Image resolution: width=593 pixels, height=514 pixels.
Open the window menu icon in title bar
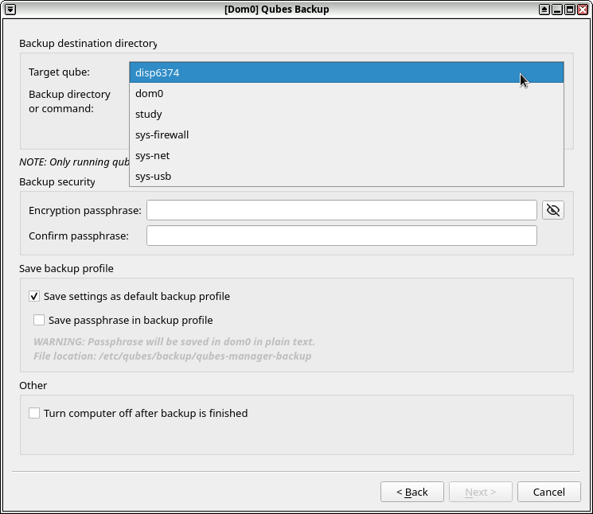[10, 10]
